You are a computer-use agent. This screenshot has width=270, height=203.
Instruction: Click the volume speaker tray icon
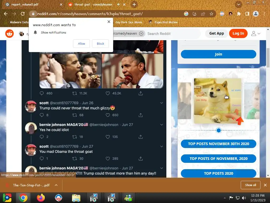point(244,198)
